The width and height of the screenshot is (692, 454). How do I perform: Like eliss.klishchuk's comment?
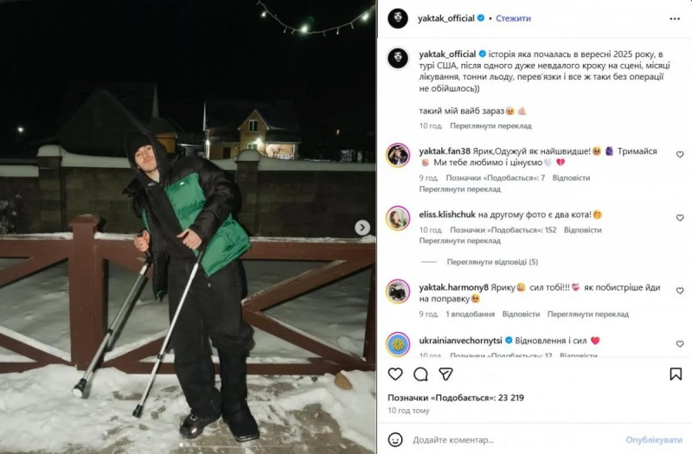pyautogui.click(x=680, y=218)
